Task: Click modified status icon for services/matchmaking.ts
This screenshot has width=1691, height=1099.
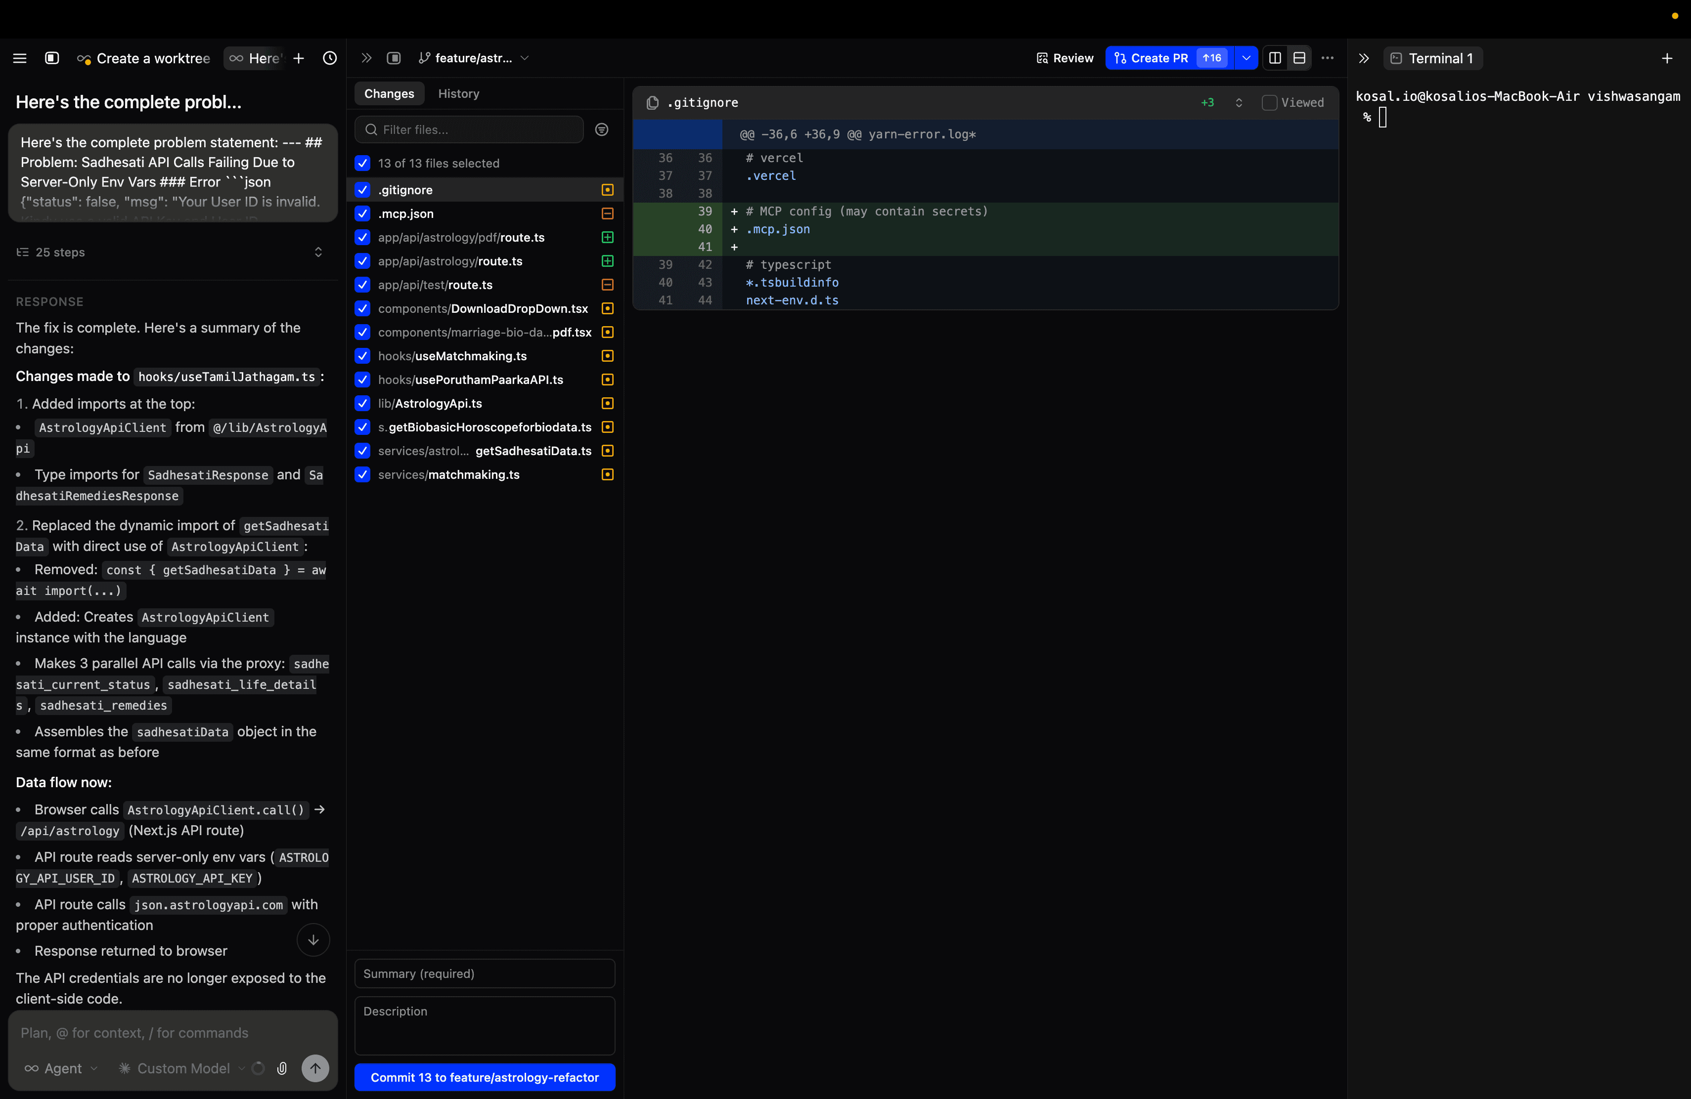Action: [608, 475]
